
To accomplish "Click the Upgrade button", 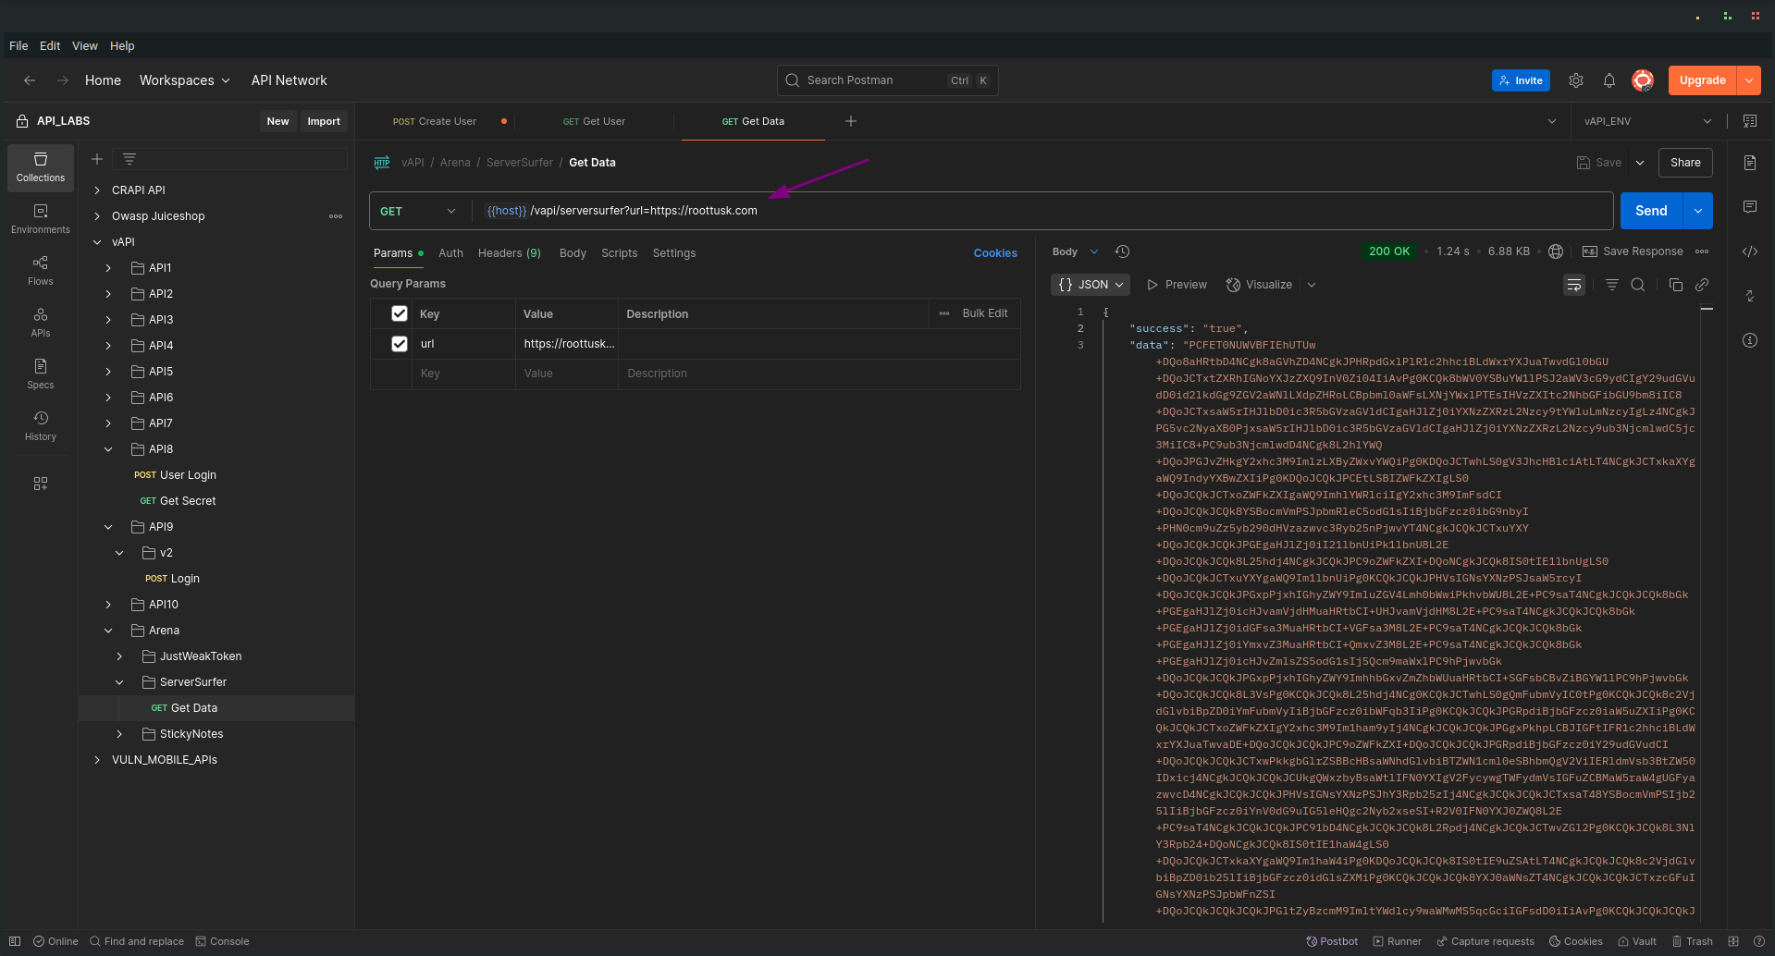I will click(x=1703, y=80).
